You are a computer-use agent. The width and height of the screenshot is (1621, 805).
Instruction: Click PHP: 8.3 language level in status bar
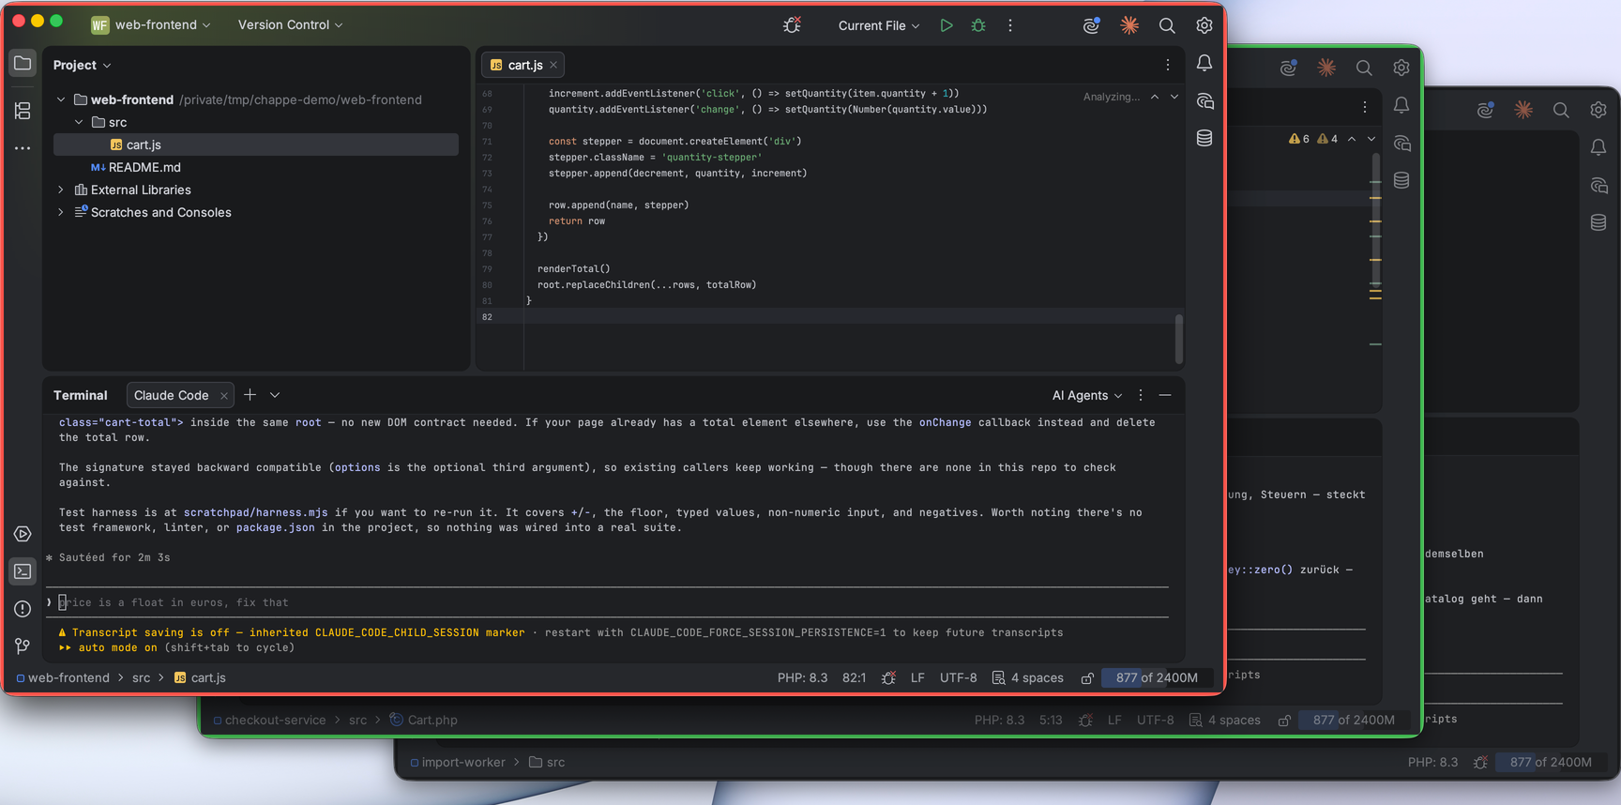[802, 677]
